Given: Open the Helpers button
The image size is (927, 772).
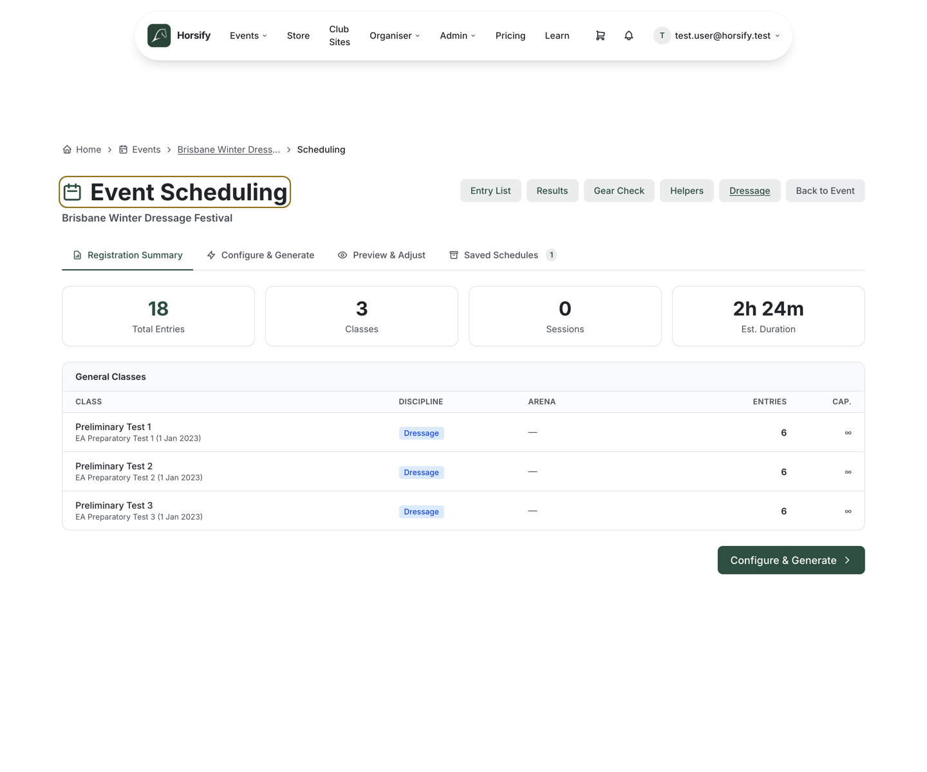Looking at the screenshot, I should click(x=687, y=191).
